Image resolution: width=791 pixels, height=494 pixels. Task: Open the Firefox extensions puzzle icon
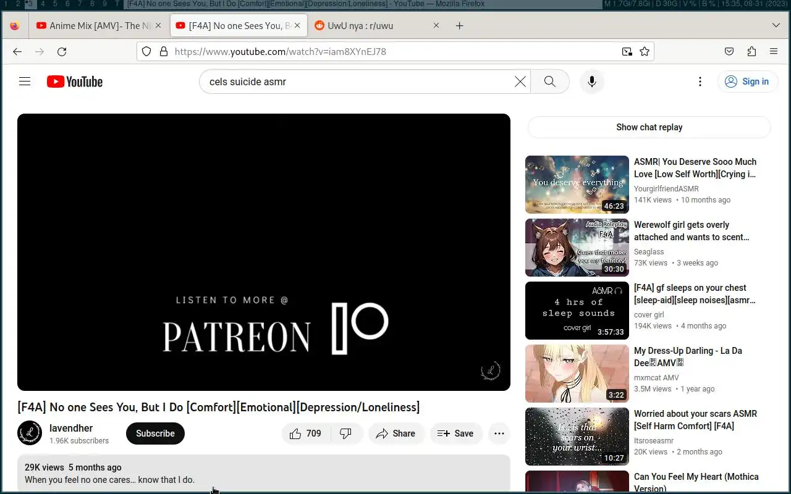(751, 52)
